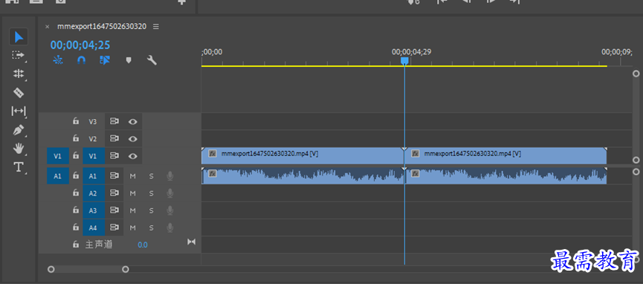Select the Ripple Edit tool
This screenshot has height=284, width=643.
[19, 74]
